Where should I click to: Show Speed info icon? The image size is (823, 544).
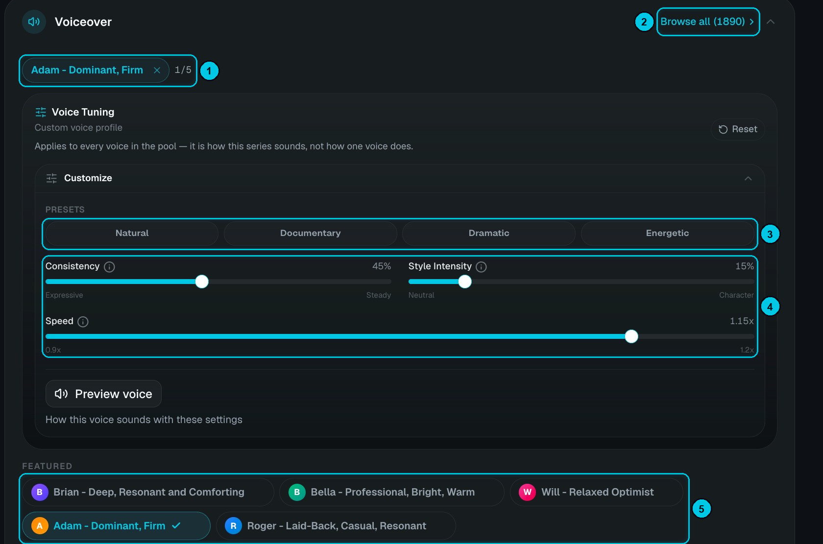point(83,322)
